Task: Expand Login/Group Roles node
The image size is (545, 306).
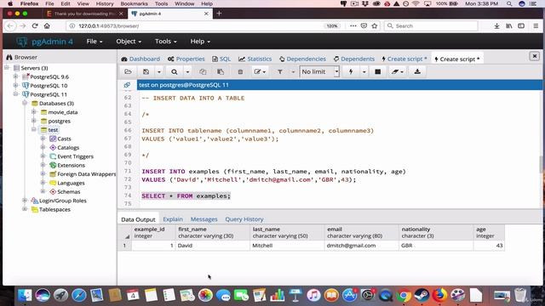Action: pos(25,201)
